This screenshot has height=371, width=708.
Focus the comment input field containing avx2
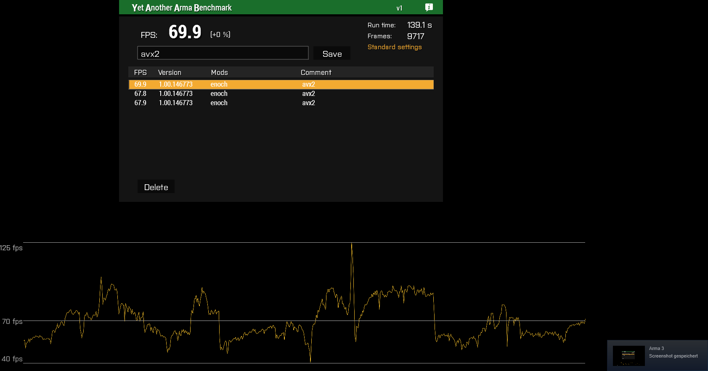pos(223,53)
